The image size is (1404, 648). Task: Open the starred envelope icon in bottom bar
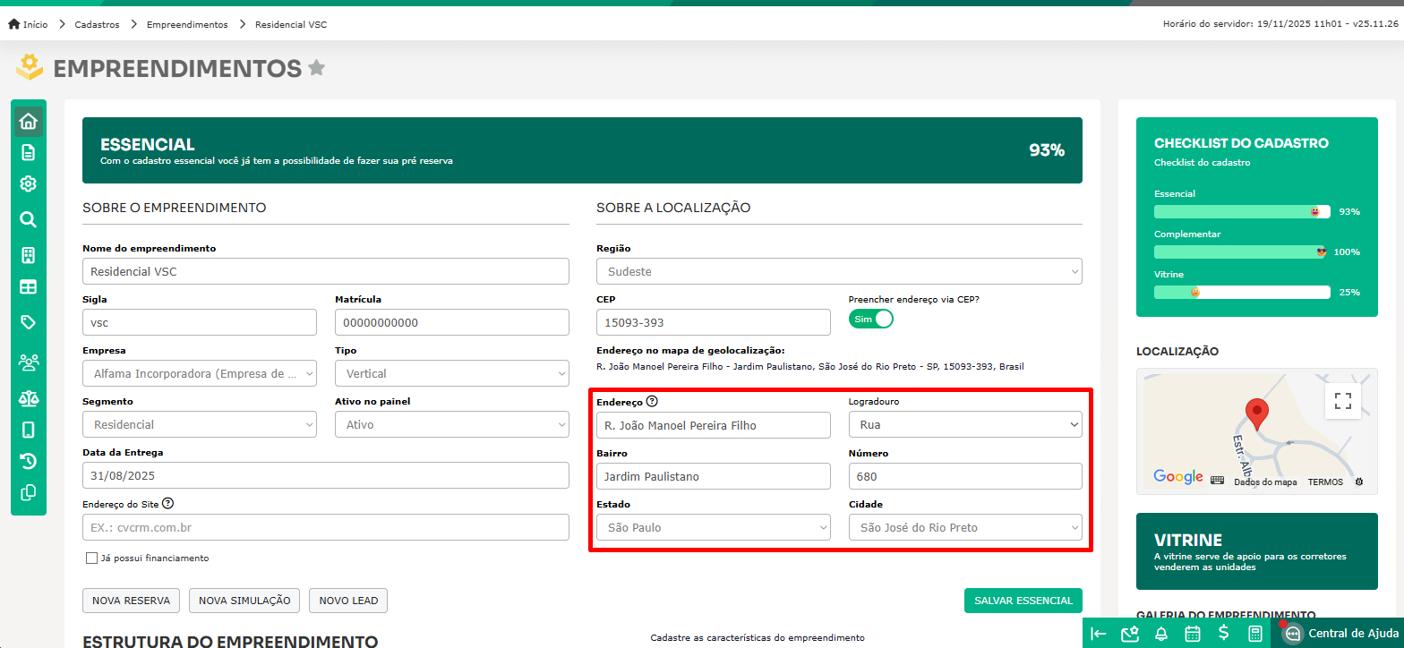coord(1129,634)
